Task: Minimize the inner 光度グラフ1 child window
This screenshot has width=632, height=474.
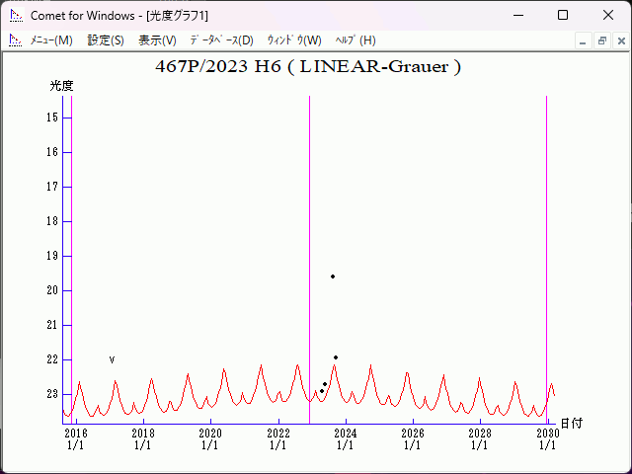Action: [x=584, y=40]
